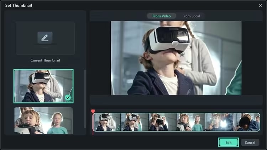Screen dimensions: 267x150
Task: Click the Cancel button
Action: click(x=250, y=143)
